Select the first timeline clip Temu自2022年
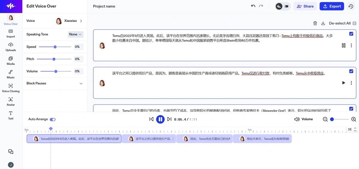 coord(74,139)
